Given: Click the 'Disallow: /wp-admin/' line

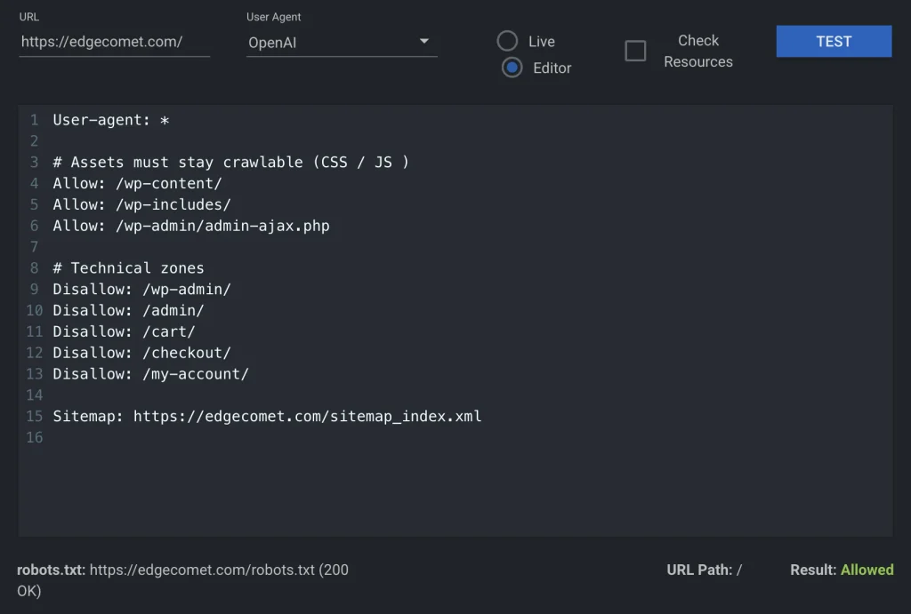Looking at the screenshot, I should point(141,289).
